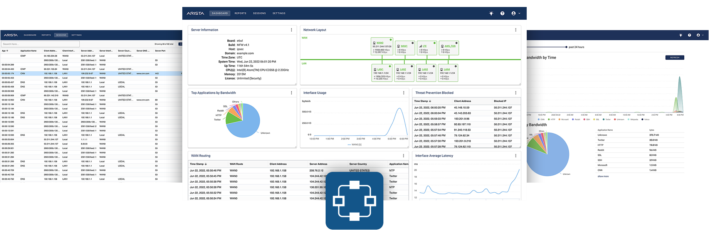The width and height of the screenshot is (709, 237).
Task: Select ICMP session from 54.183.204.28
Action: 91,56
